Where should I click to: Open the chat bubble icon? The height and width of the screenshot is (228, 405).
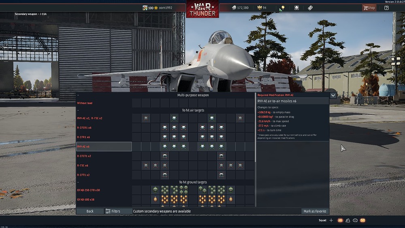(x=355, y=220)
